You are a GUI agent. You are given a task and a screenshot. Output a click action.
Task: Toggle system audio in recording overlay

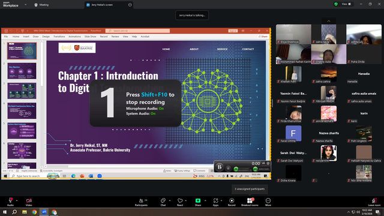pyautogui.click(x=256, y=169)
